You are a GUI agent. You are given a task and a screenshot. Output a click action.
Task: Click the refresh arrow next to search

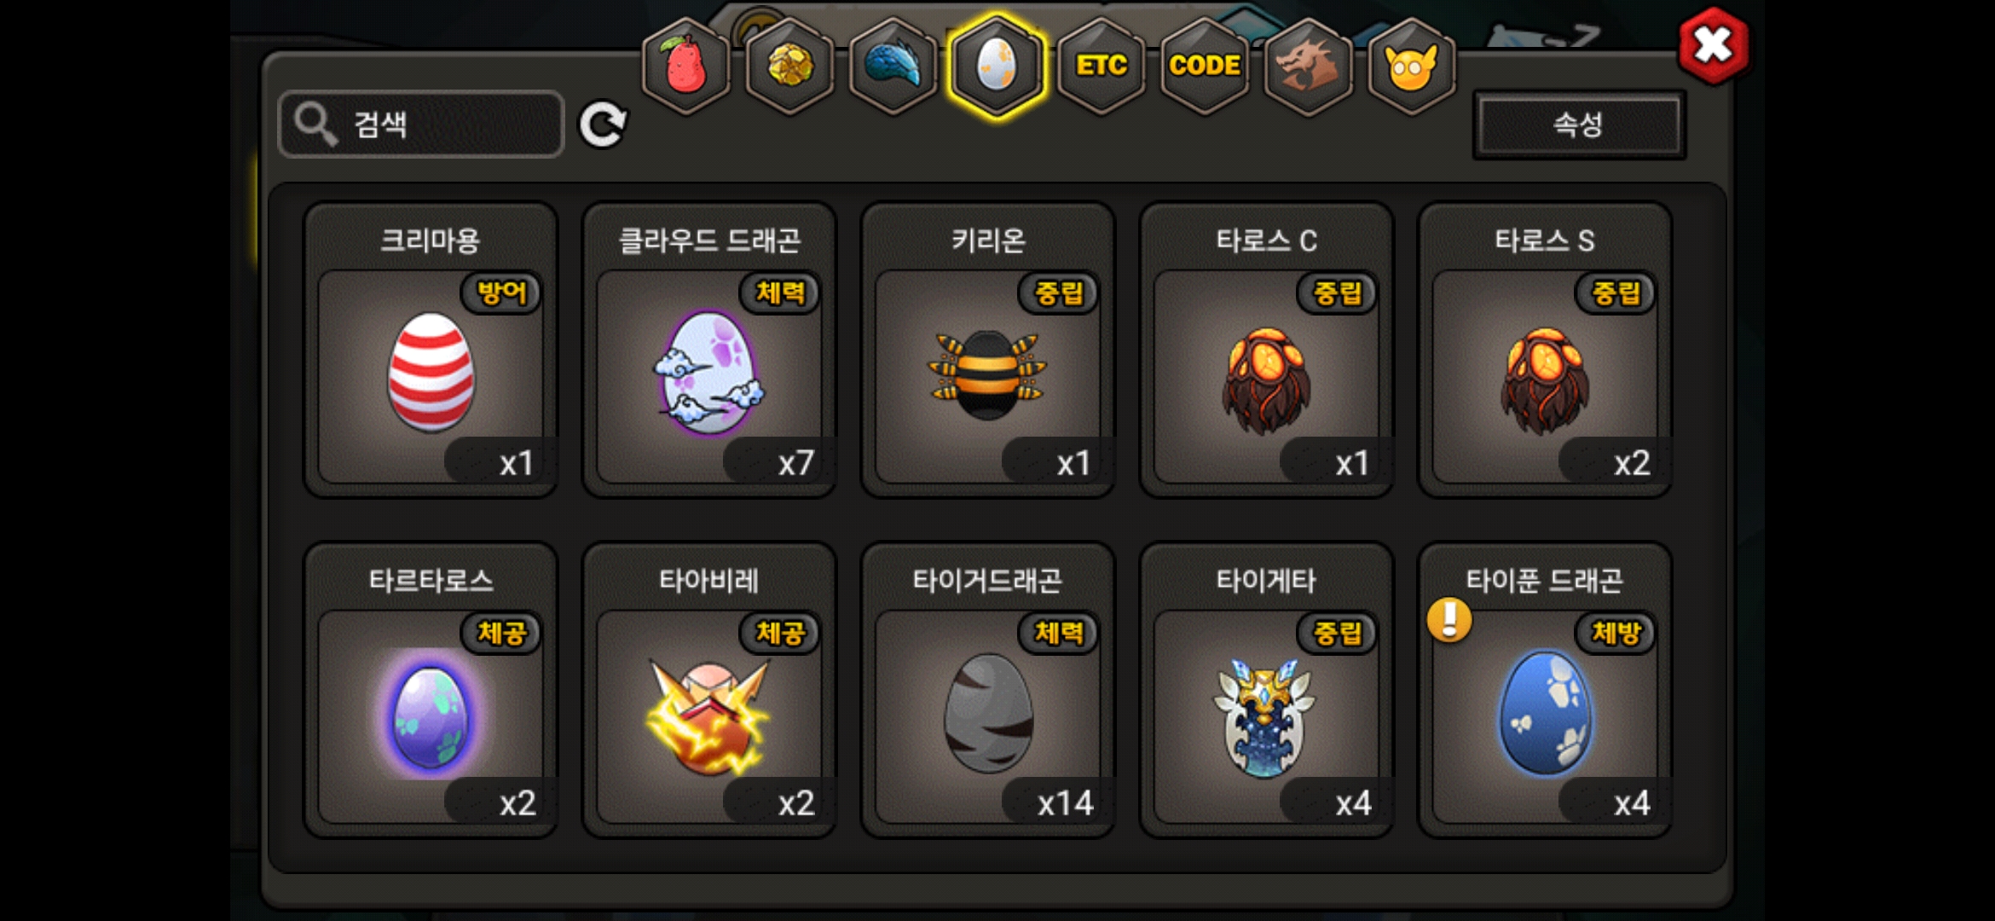[x=603, y=125]
